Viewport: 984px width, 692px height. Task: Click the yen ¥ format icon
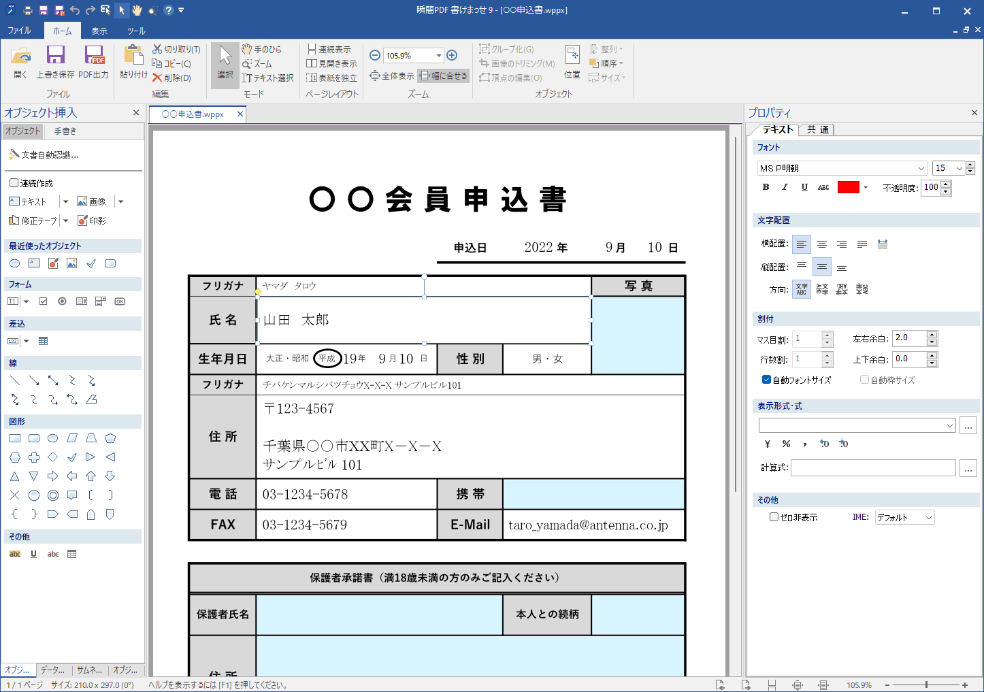[x=768, y=444]
